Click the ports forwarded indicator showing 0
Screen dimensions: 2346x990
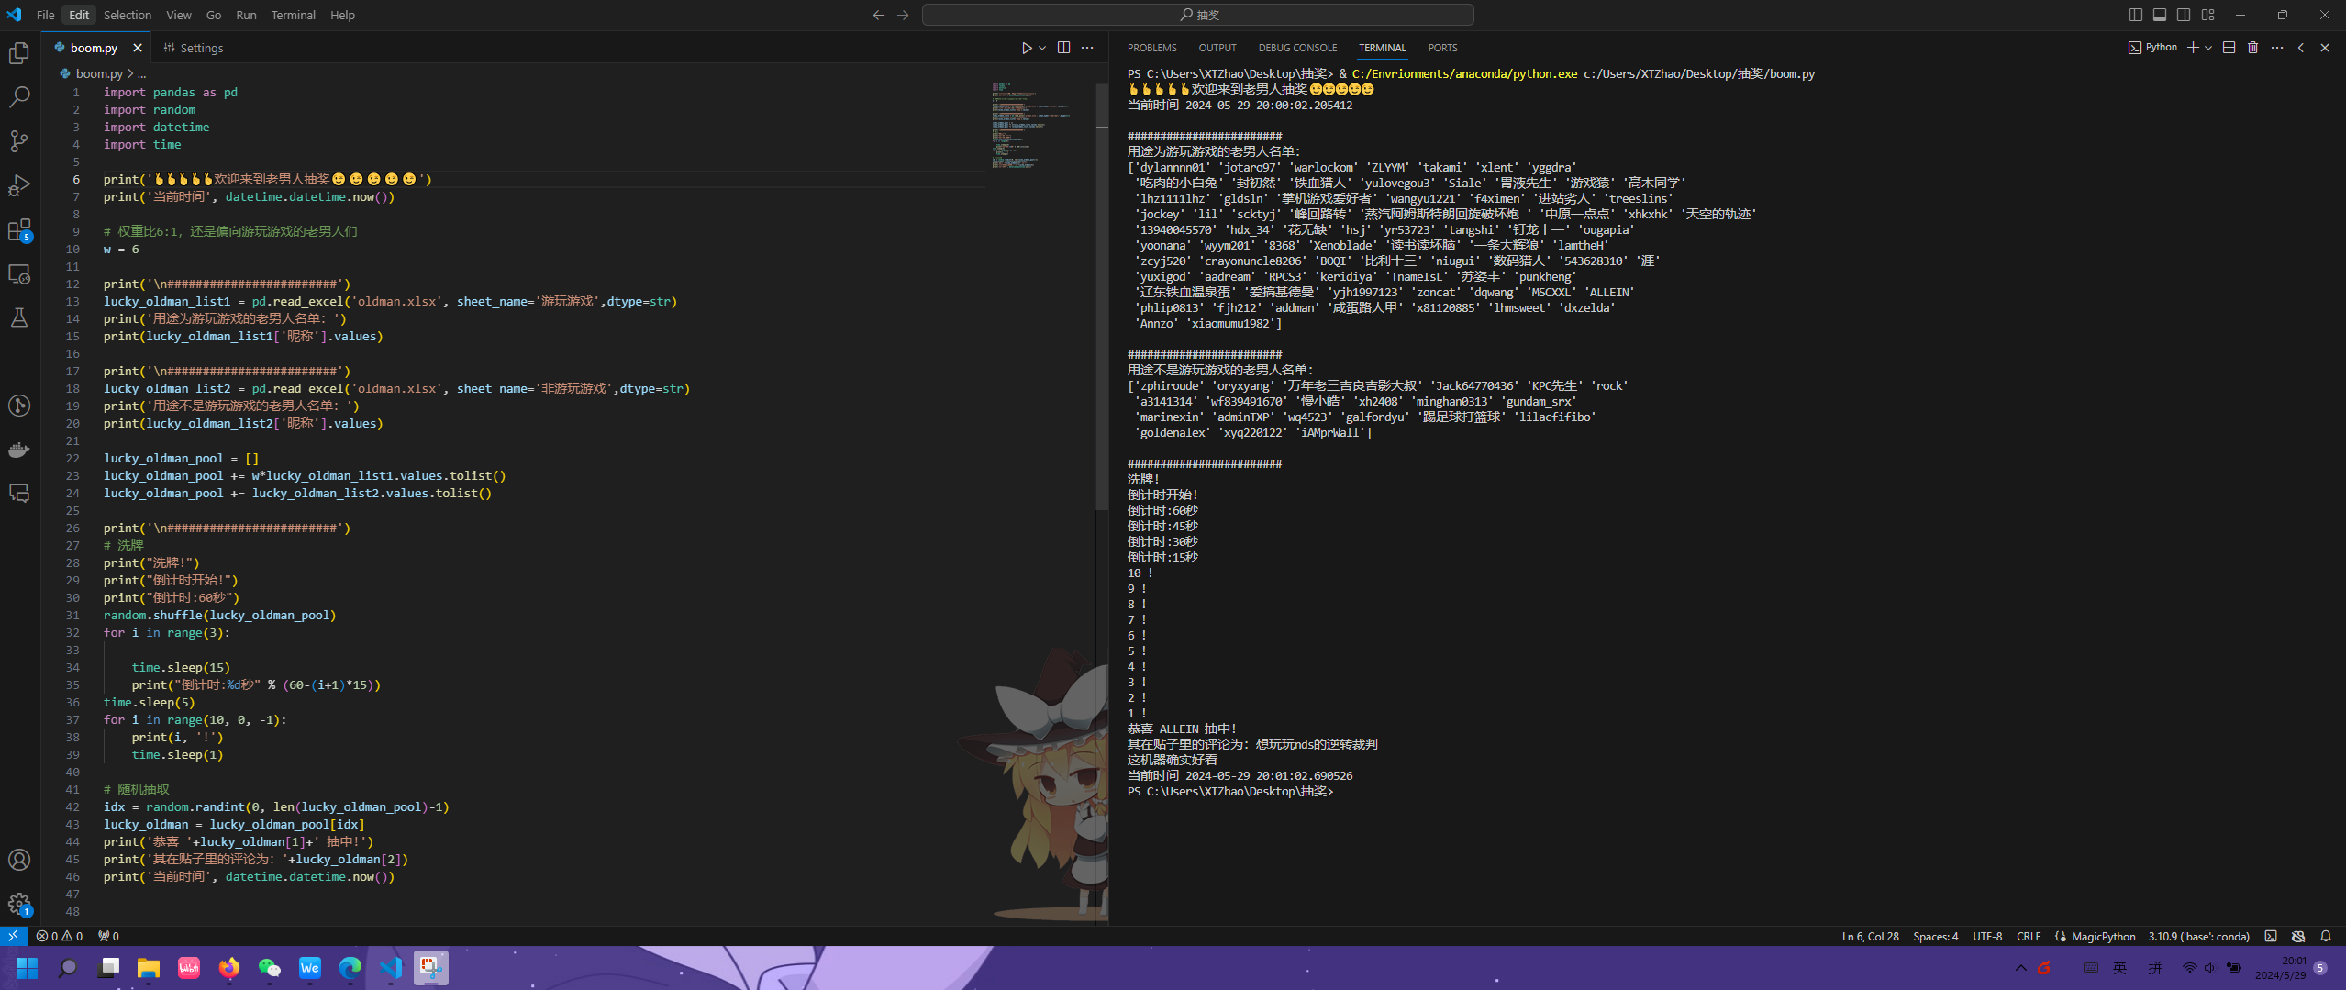pos(108,936)
